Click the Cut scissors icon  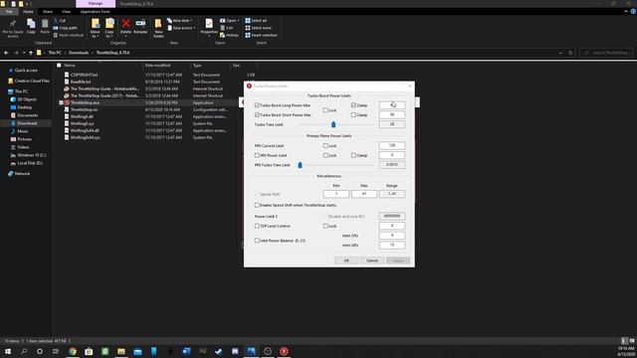coord(57,20)
